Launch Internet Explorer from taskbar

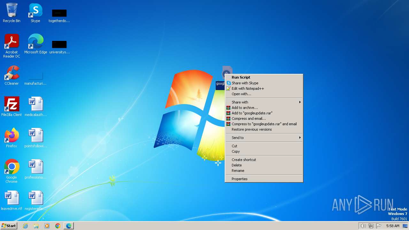[x=25, y=226]
